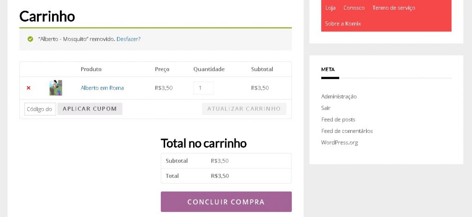Log out using the Sair link

pos(326,108)
